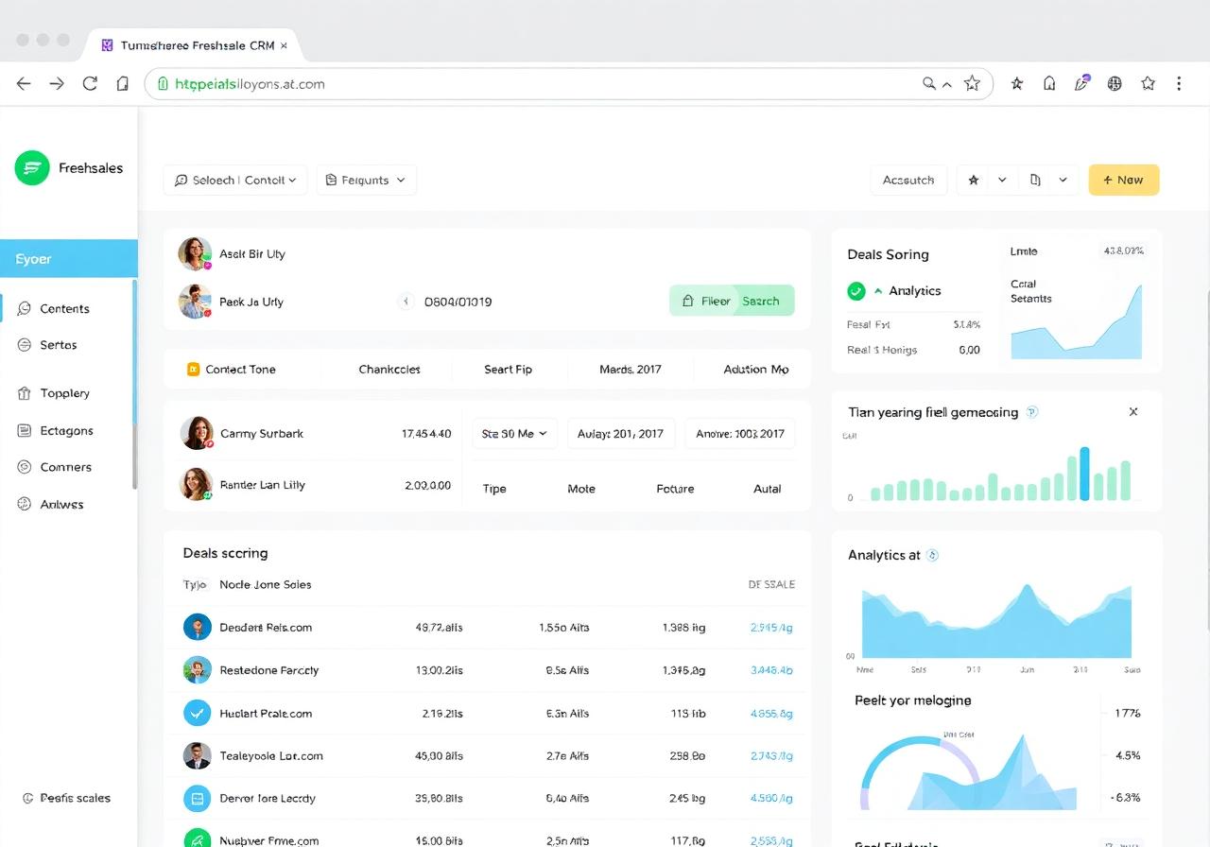Click the yellow New button
Viewport: 1210px width, 847px height.
click(1124, 180)
